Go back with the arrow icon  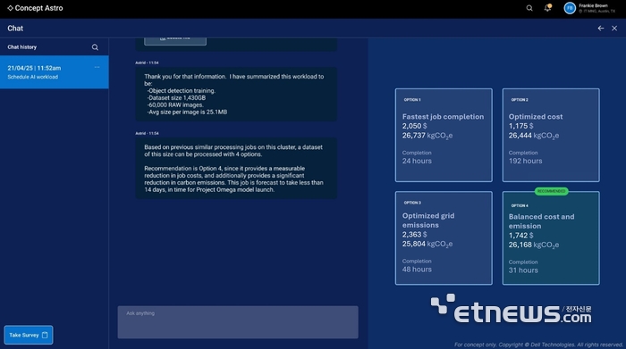tap(600, 29)
